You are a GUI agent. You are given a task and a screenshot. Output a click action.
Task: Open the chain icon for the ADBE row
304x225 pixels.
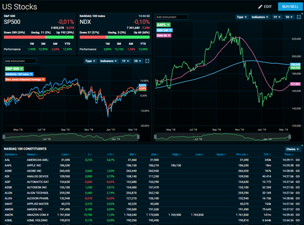click(x=297, y=171)
